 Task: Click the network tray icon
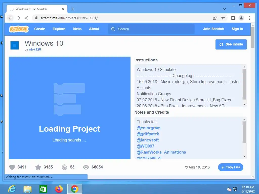pos(235,189)
